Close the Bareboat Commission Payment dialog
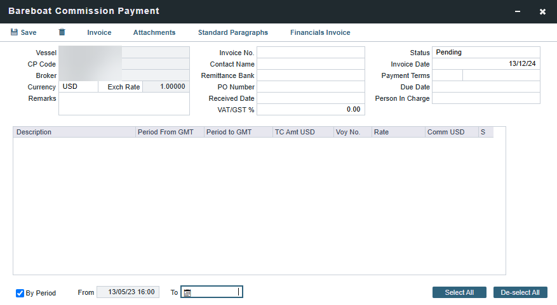Viewport: 557px width, 305px height. pos(542,11)
